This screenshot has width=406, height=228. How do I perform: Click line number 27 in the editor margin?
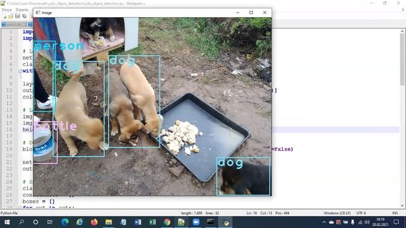pyautogui.click(x=10, y=201)
